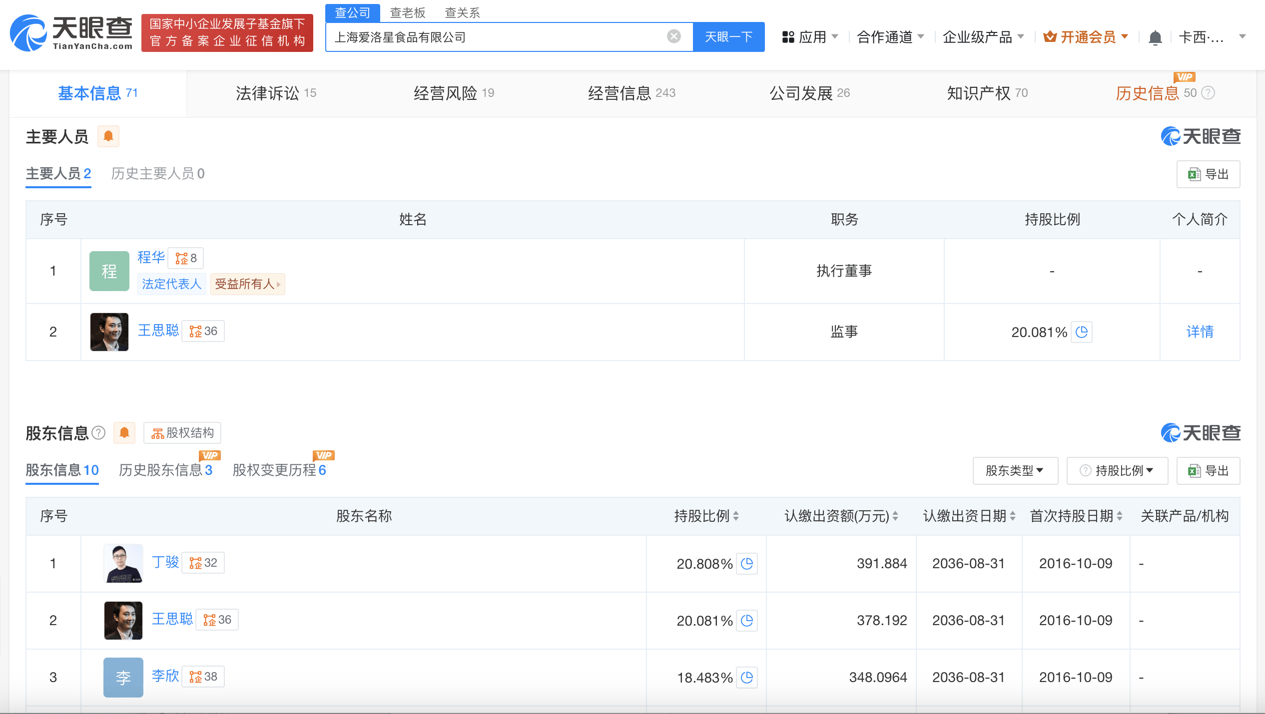1265x714 pixels.
Task: Expand the 应用 dropdown
Action: click(810, 37)
